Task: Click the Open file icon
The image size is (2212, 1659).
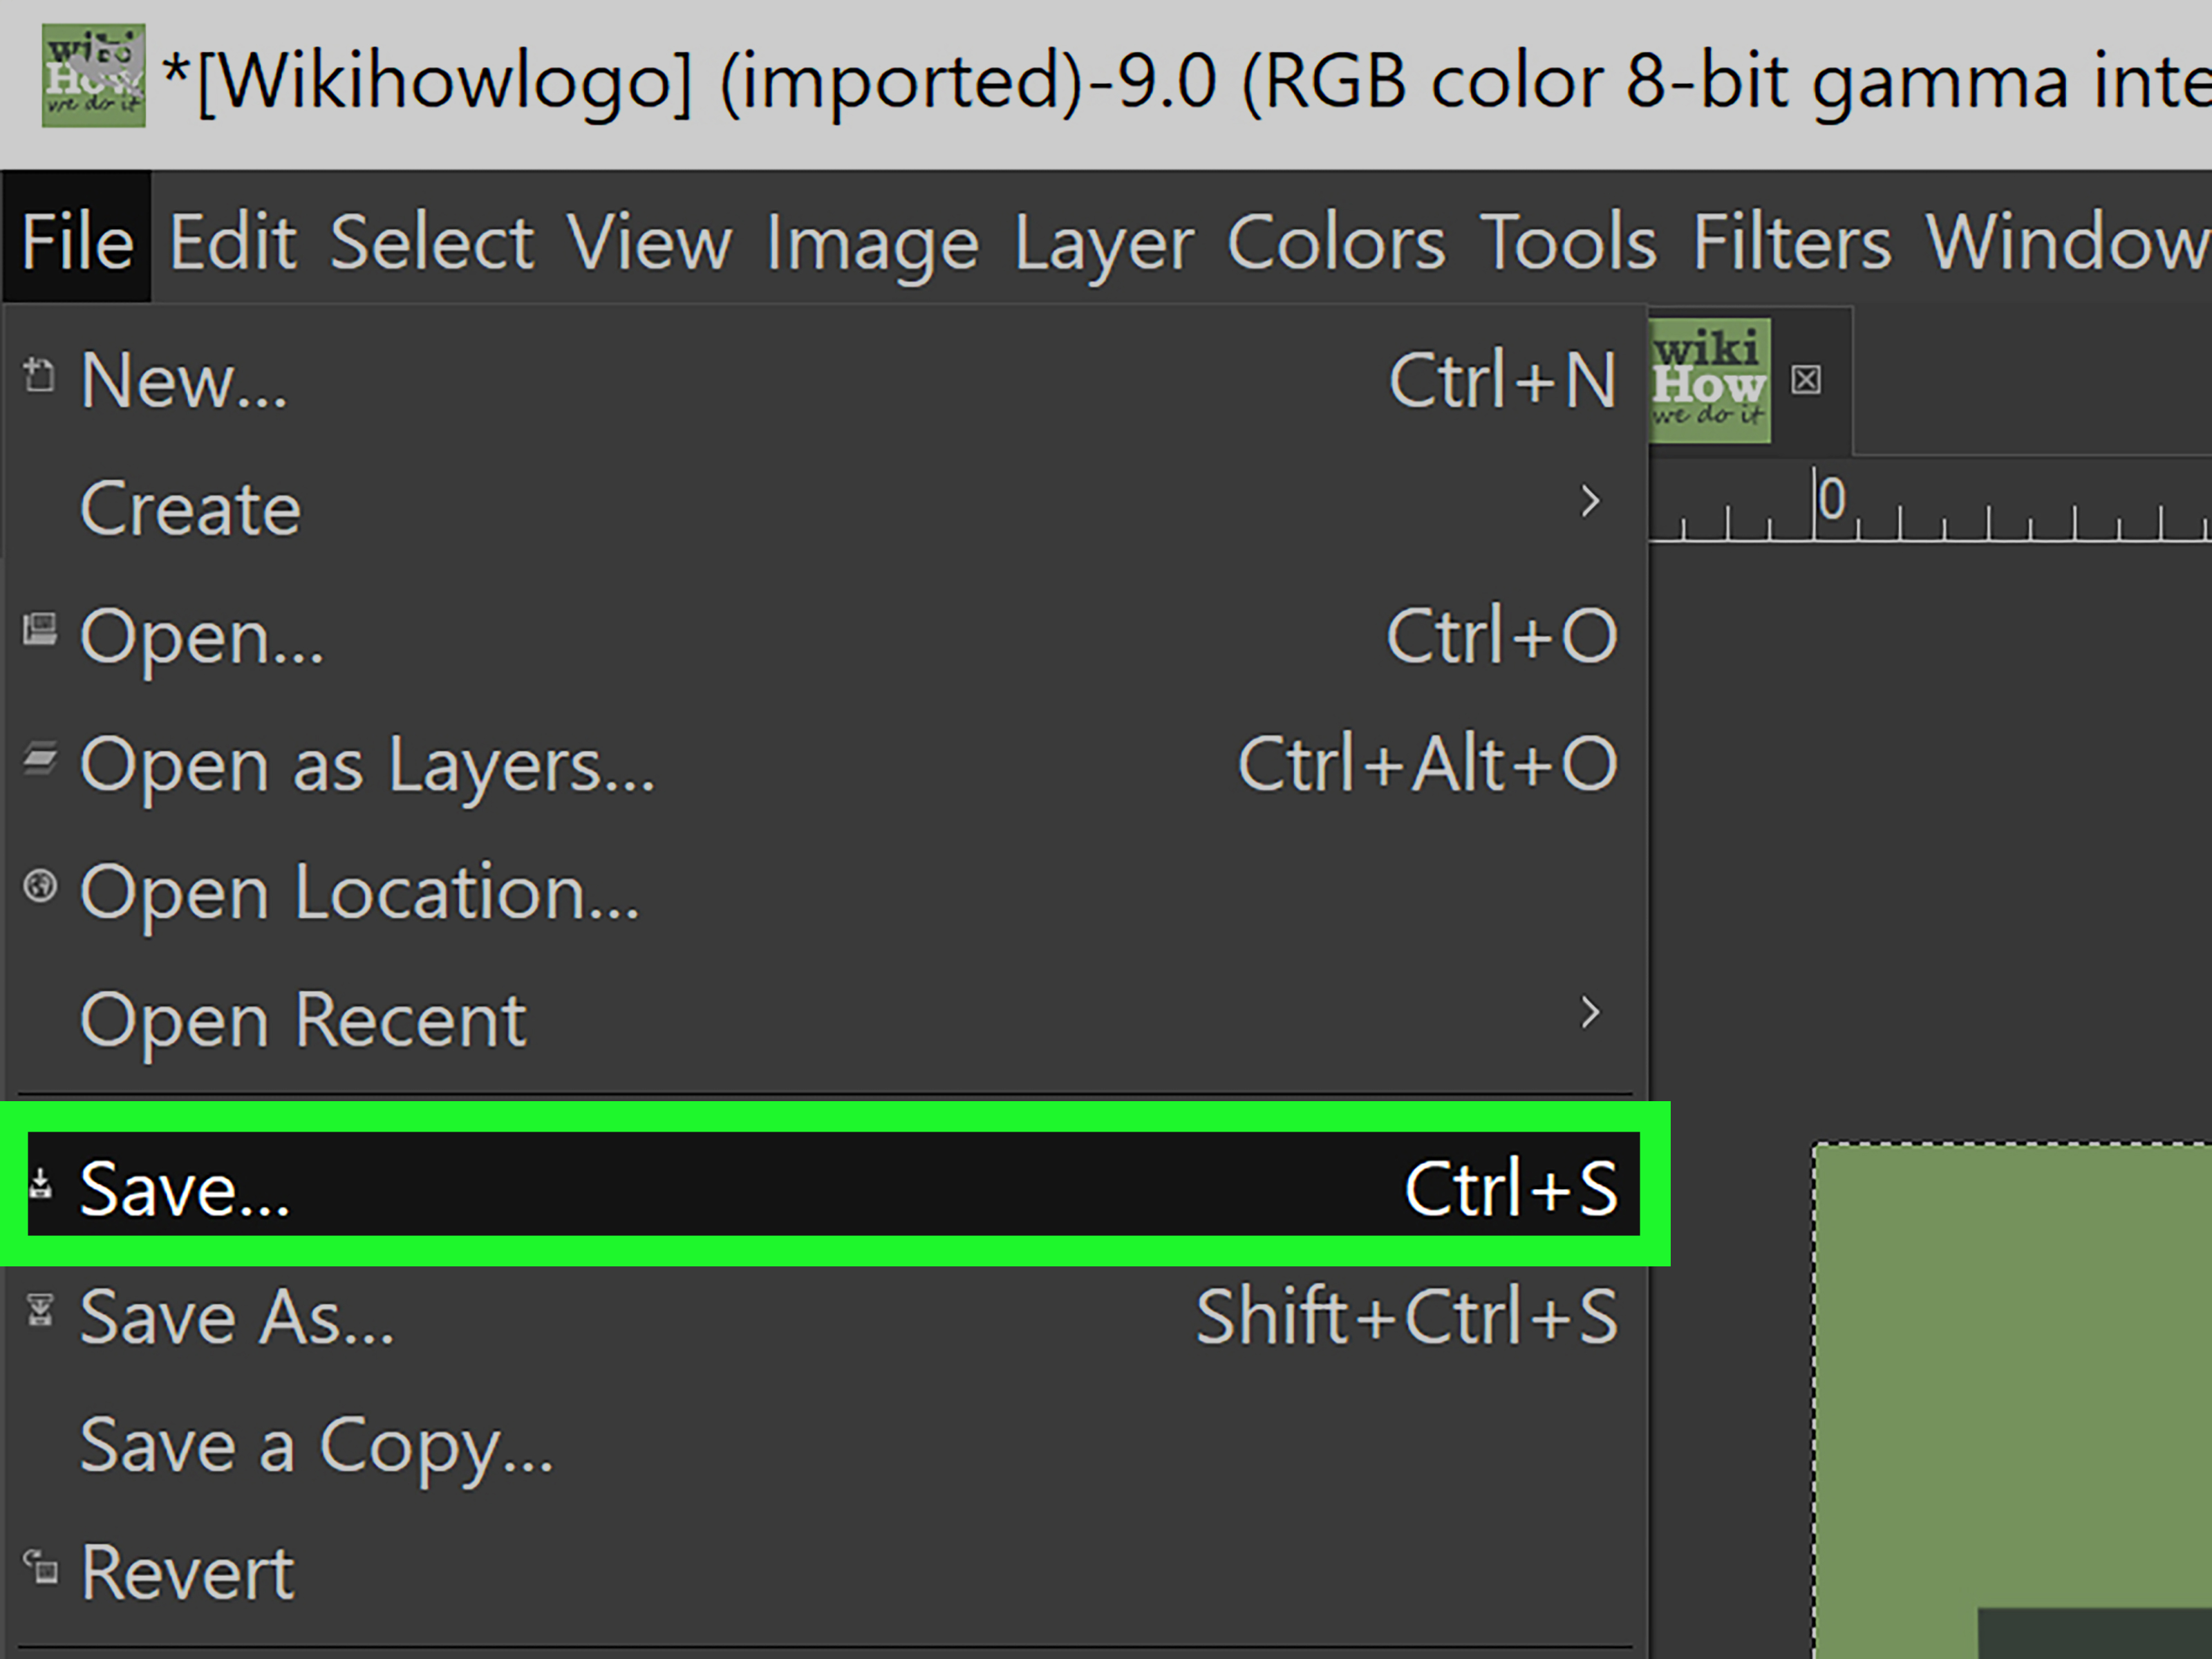Action: tap(40, 634)
